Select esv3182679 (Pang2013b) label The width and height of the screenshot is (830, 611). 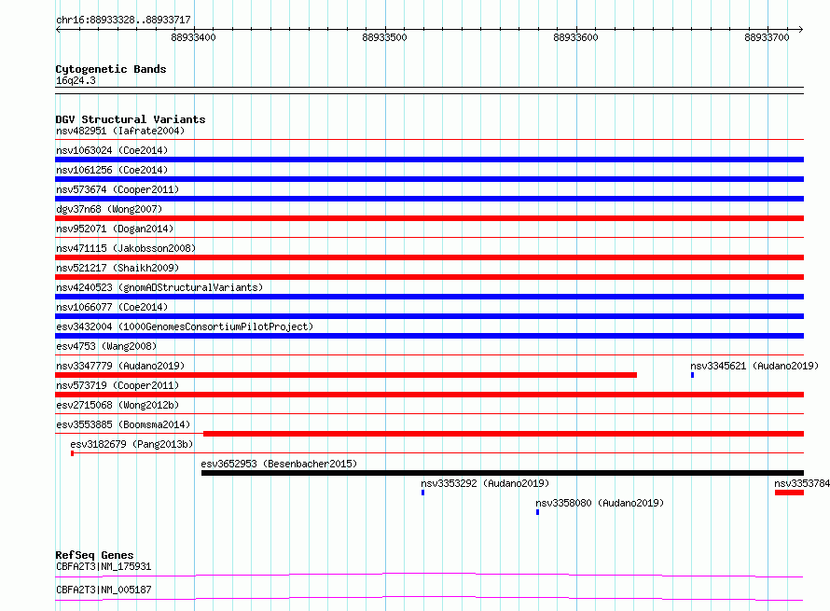pyautogui.click(x=131, y=444)
